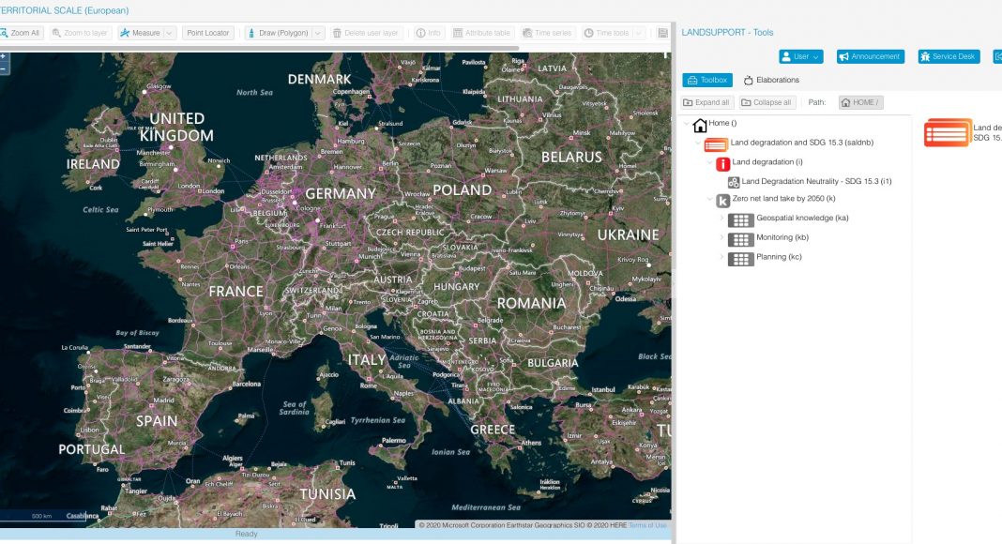This screenshot has height=544, width=1002.
Task: Click the TERRITORIAL SCALE (European) title
Action: pos(64,10)
